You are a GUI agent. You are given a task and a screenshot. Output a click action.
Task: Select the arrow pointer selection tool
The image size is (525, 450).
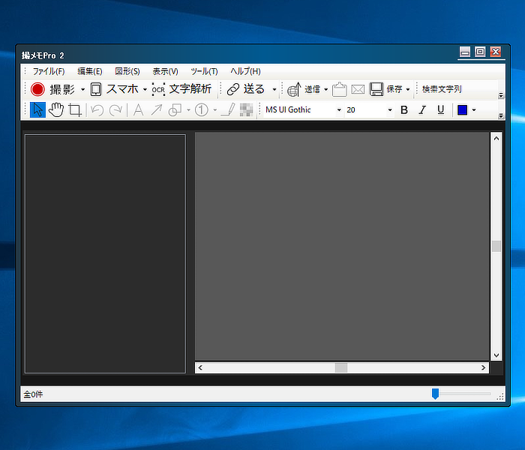coord(37,109)
